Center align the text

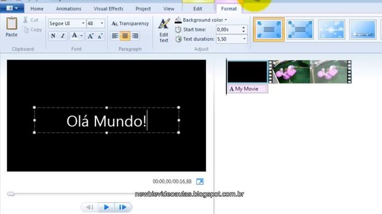coord(125,36)
